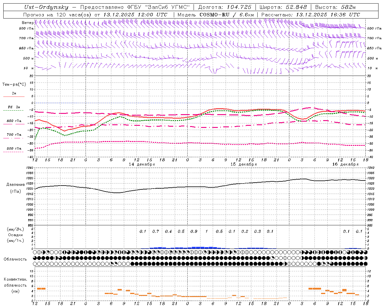The width and height of the screenshot is (383, 306).
Task: Click the Td 2м legend entry
Action: tap(14, 107)
